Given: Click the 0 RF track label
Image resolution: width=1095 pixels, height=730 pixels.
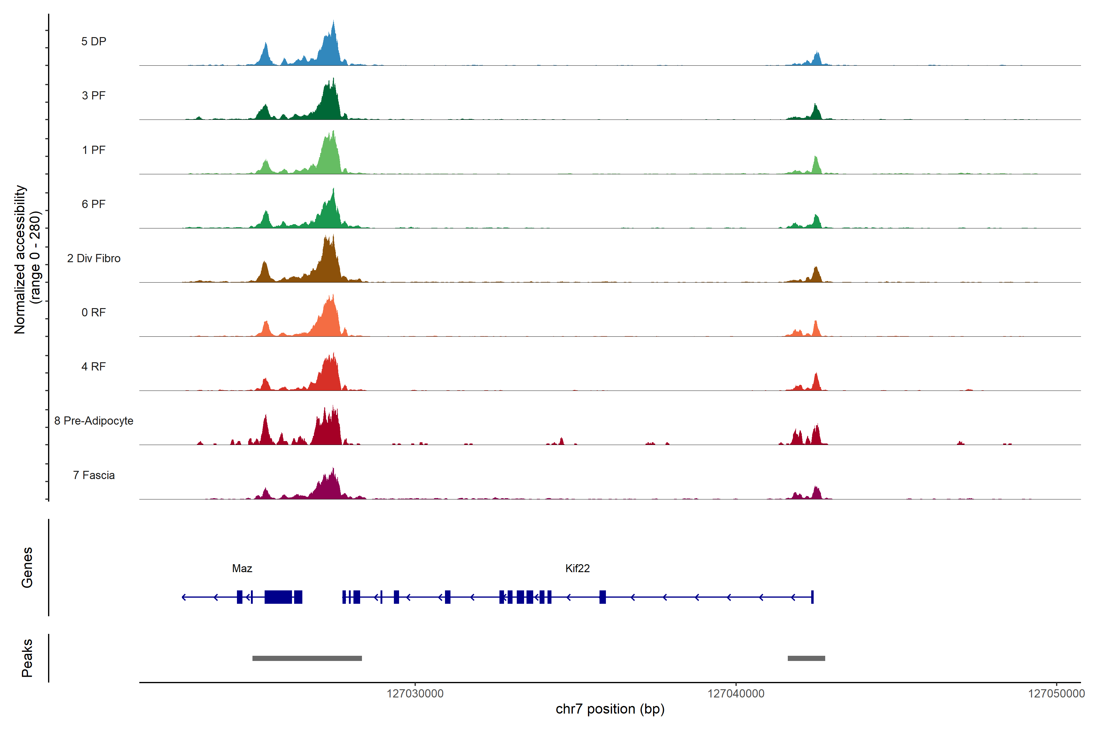Looking at the screenshot, I should tap(94, 312).
